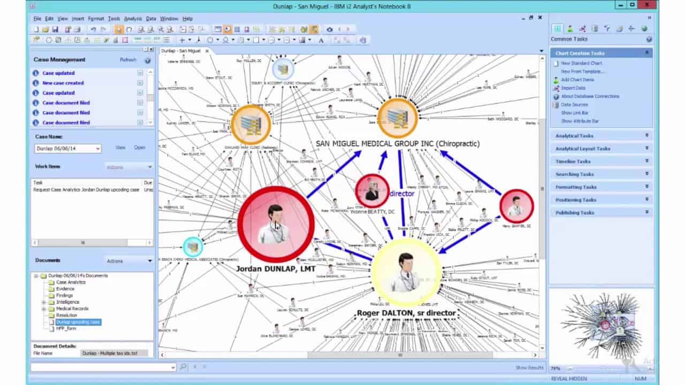Click the letter A text icon
The image size is (685, 385).
point(321,40)
